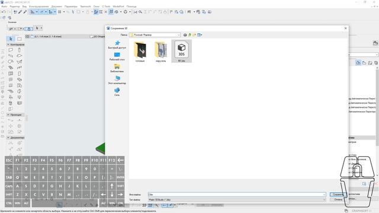Go back to the previous folder in save dialog
Image resolution: width=379 pixels, height=213 pixels.
[185, 35]
